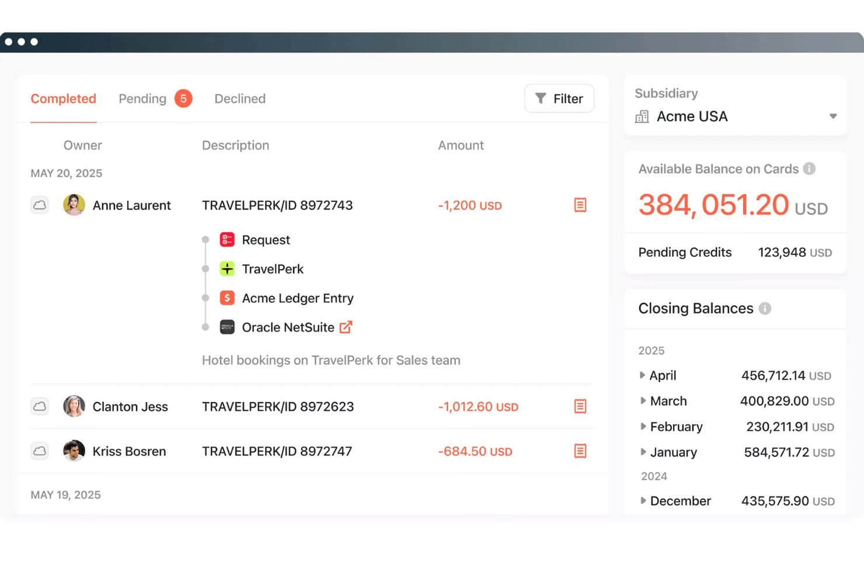Click cloud sync icon beside Anne Laurent

[x=40, y=205]
